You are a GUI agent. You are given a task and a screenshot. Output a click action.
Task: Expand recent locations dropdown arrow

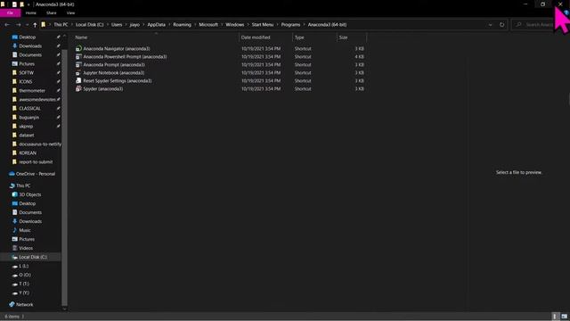[x=27, y=25]
